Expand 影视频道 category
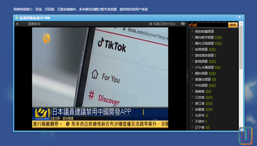The width and height of the screenshot is (257, 146). 192,61
